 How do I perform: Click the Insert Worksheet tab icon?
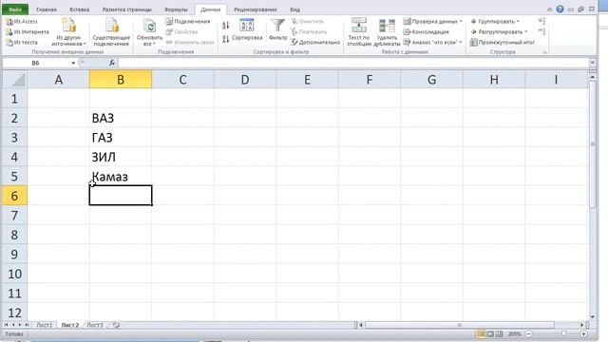pyautogui.click(x=116, y=325)
